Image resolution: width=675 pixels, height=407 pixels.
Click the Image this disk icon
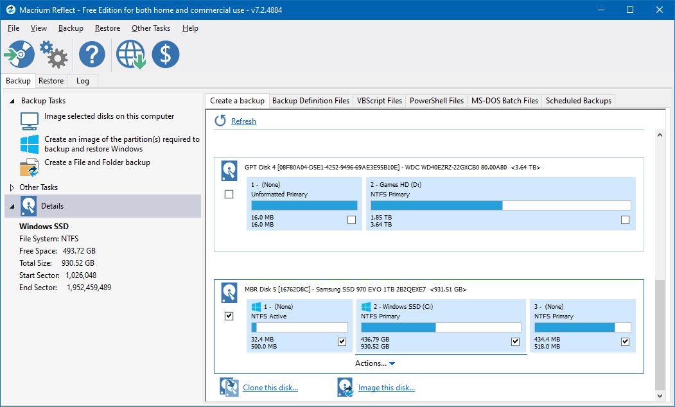[x=346, y=387]
